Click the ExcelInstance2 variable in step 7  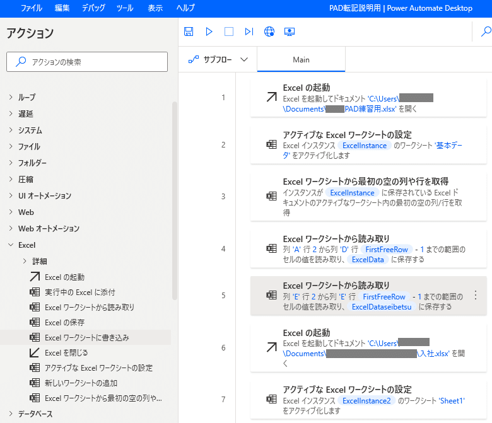pyautogui.click(x=366, y=401)
